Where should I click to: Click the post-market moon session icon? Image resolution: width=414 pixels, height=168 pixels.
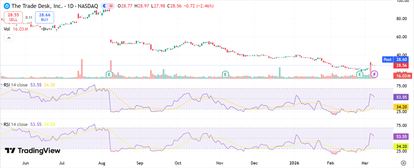[x=106, y=6]
